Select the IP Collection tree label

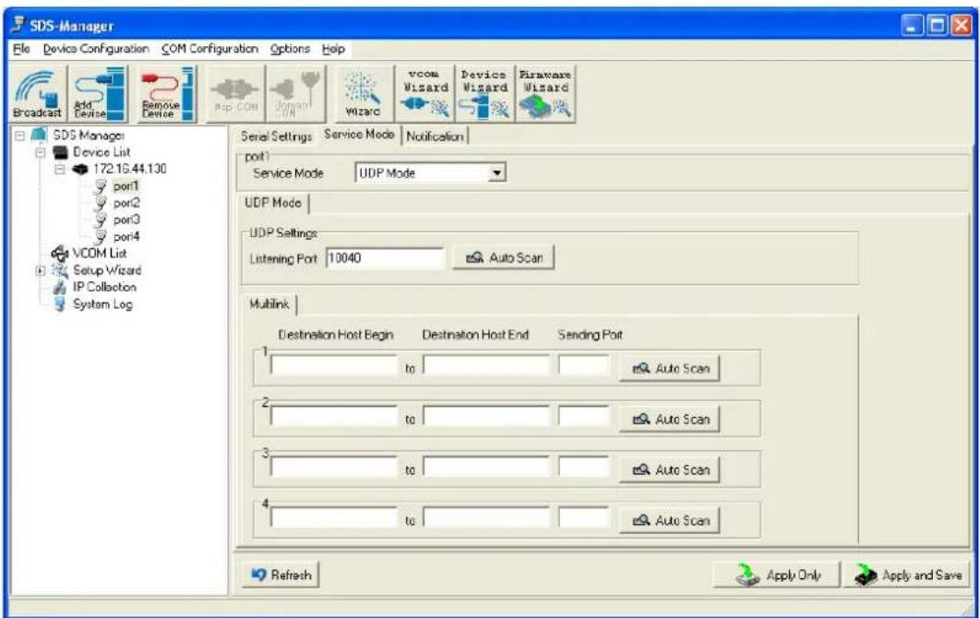pyautogui.click(x=104, y=287)
